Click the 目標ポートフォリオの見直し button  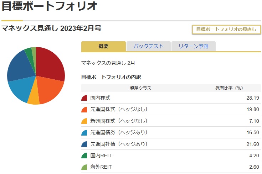pos(226,30)
